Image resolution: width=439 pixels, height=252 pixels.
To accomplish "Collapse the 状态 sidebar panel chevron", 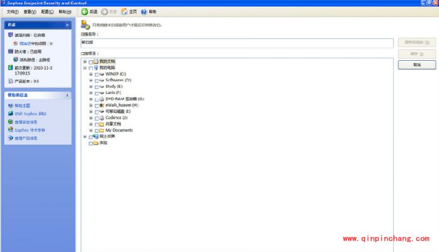I will [x=67, y=24].
